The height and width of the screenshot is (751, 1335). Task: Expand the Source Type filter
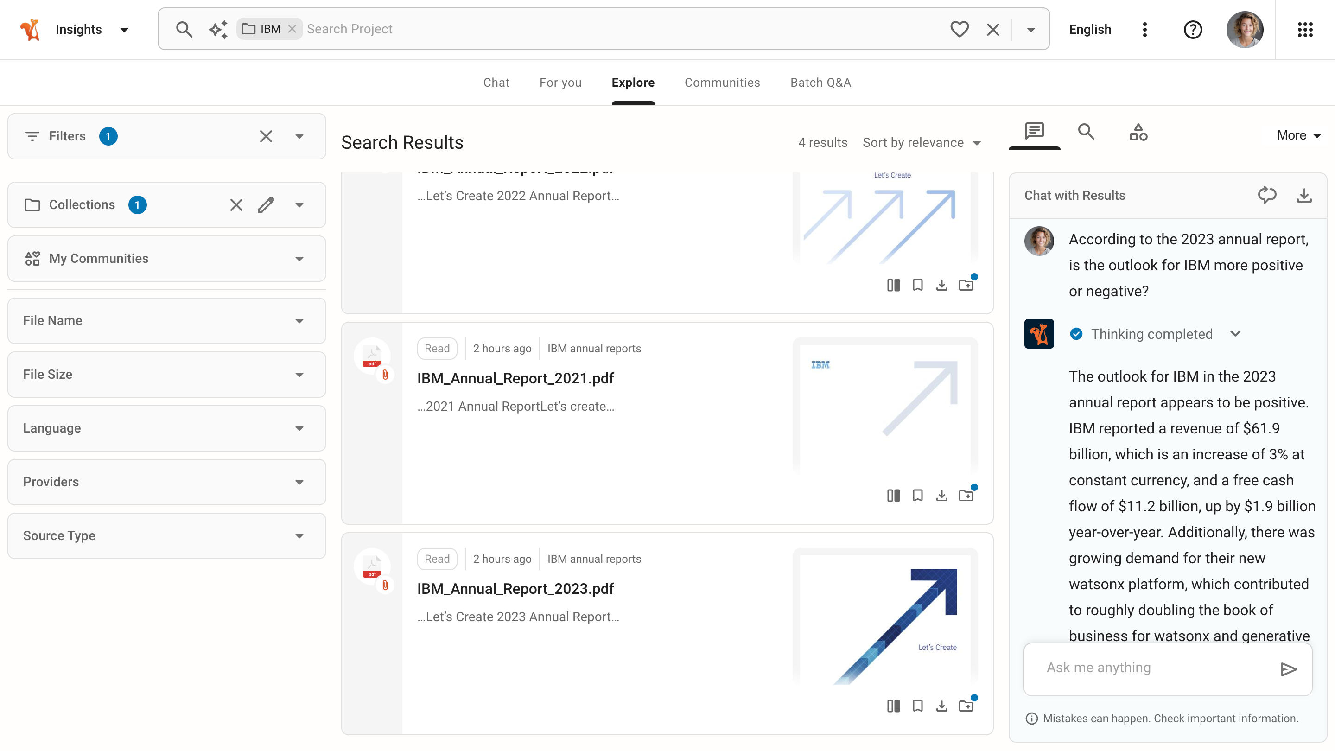coord(299,536)
